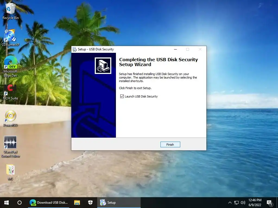Screen dimensions: 278x208
Task: Open File Explorer from the taskbar
Action: (77, 203)
